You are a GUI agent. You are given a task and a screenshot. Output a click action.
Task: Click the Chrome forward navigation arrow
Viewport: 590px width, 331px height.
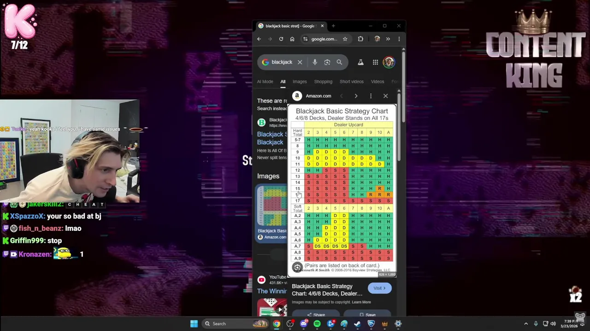(x=270, y=39)
